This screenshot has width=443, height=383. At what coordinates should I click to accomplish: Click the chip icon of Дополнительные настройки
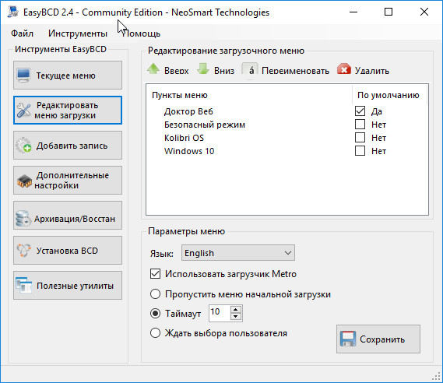point(24,181)
